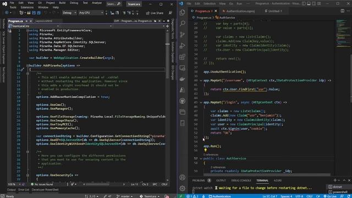This screenshot has width=352, height=198.
Task: Open zoom 100% dropdown in Visual Studio editor
Action: (x=14, y=184)
